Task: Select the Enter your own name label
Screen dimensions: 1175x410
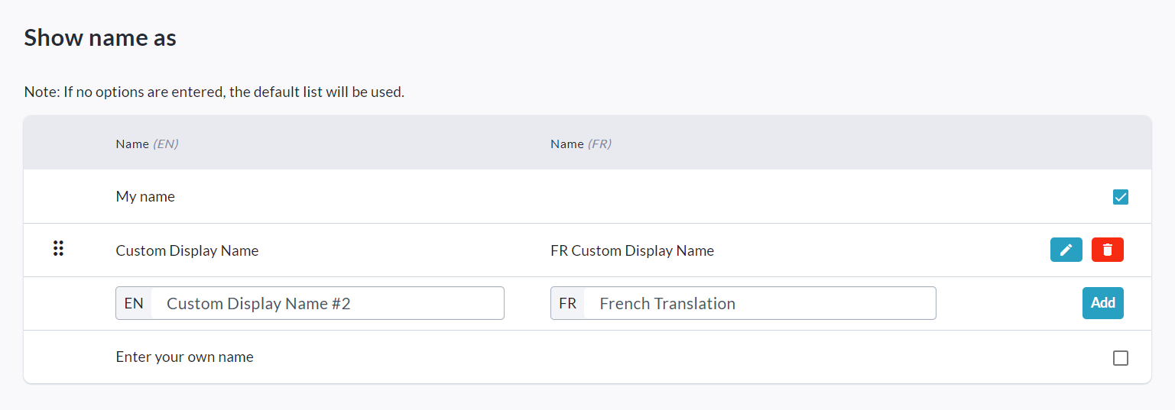Action: (184, 357)
